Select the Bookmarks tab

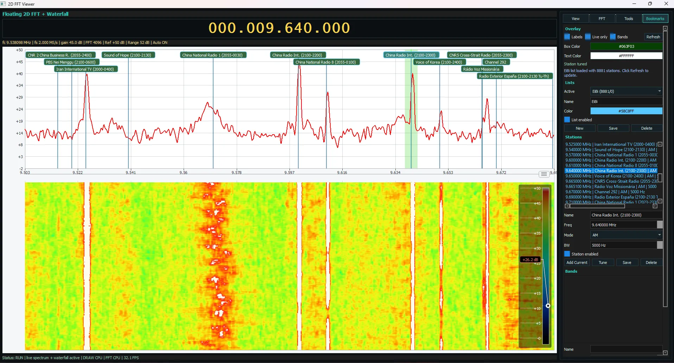click(x=655, y=19)
